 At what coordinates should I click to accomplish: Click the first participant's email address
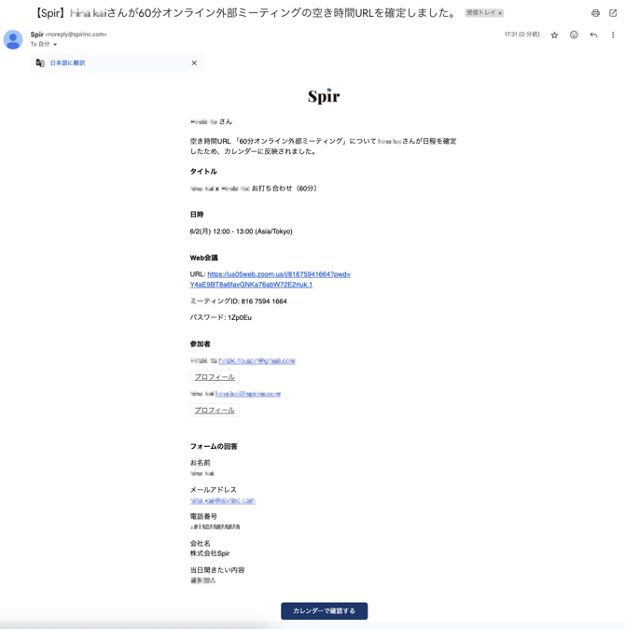click(257, 361)
